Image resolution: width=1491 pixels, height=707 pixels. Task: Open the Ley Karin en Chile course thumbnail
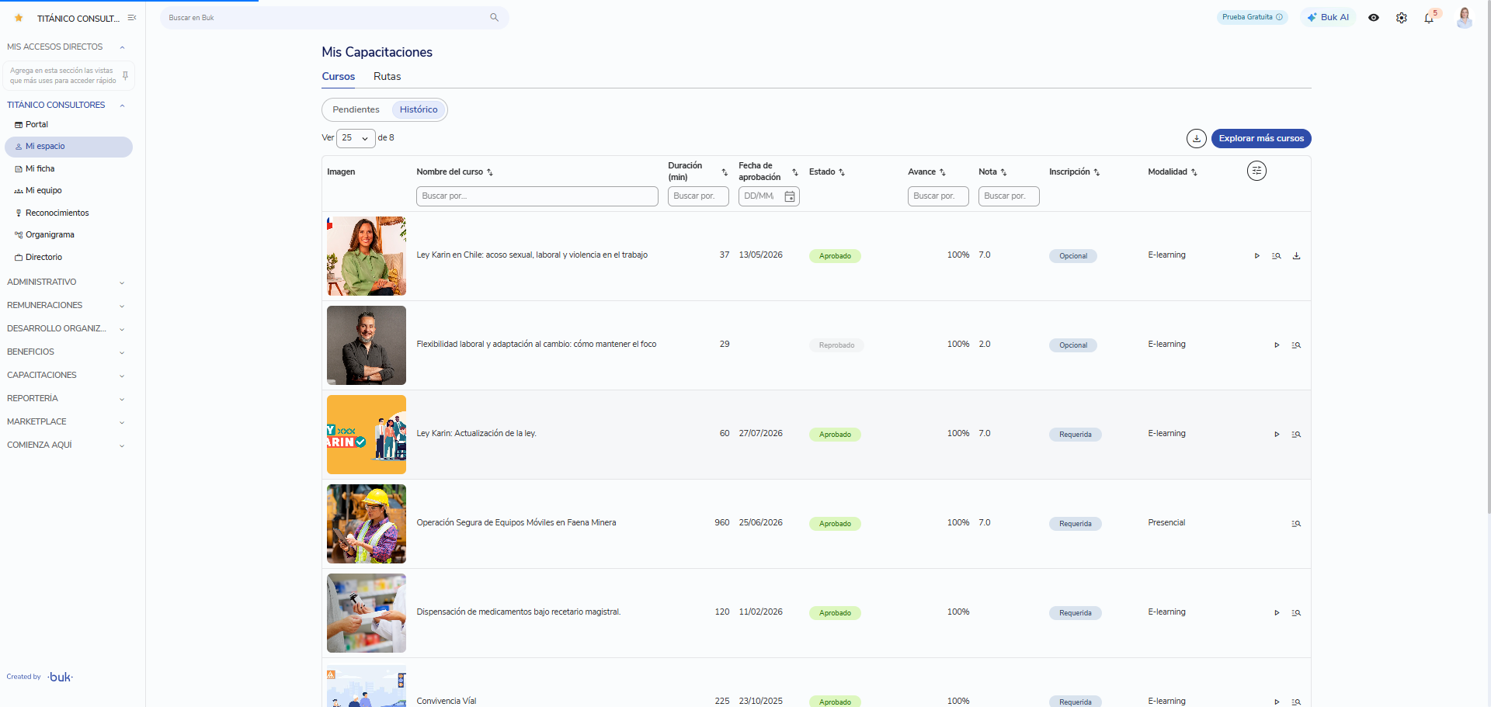tap(367, 256)
